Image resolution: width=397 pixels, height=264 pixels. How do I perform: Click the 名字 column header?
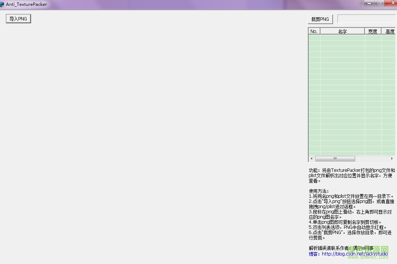click(342, 31)
